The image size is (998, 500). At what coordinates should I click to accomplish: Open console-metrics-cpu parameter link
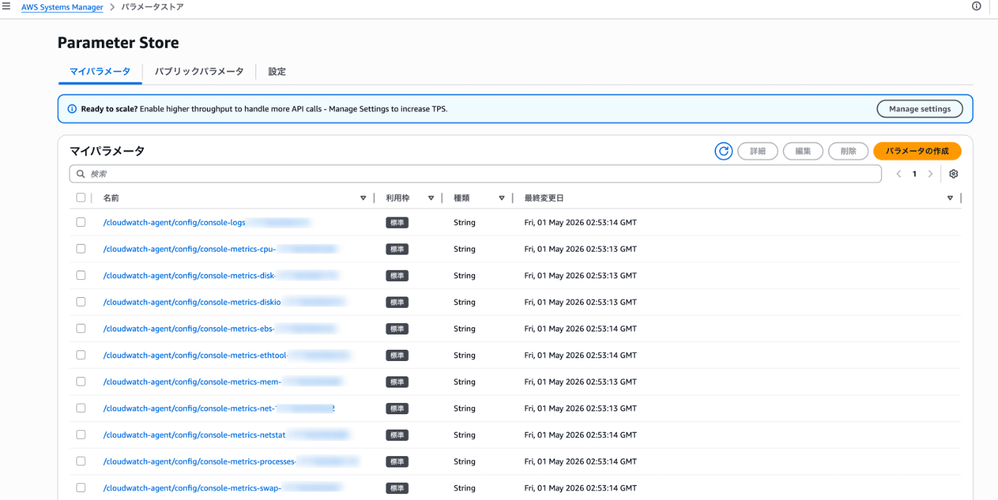[221, 249]
